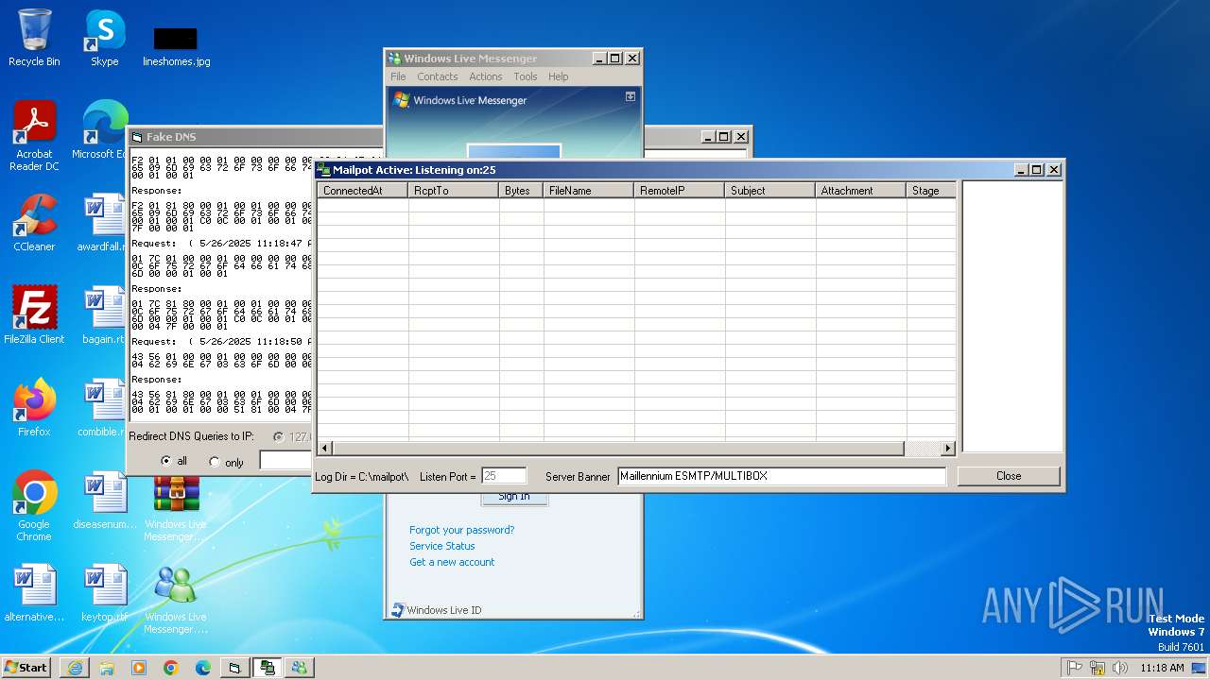Click the 'Redirect DNS Queries to IP:' label

[191, 436]
